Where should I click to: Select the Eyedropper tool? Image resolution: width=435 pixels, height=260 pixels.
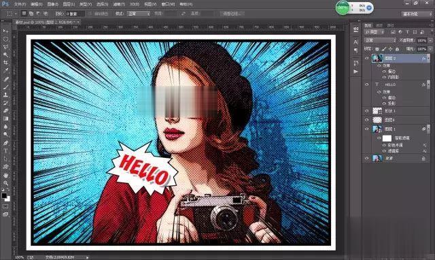pos(5,71)
